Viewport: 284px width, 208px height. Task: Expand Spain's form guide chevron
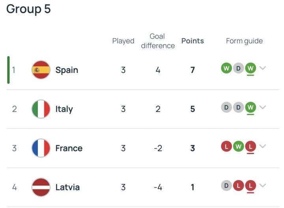(x=263, y=68)
